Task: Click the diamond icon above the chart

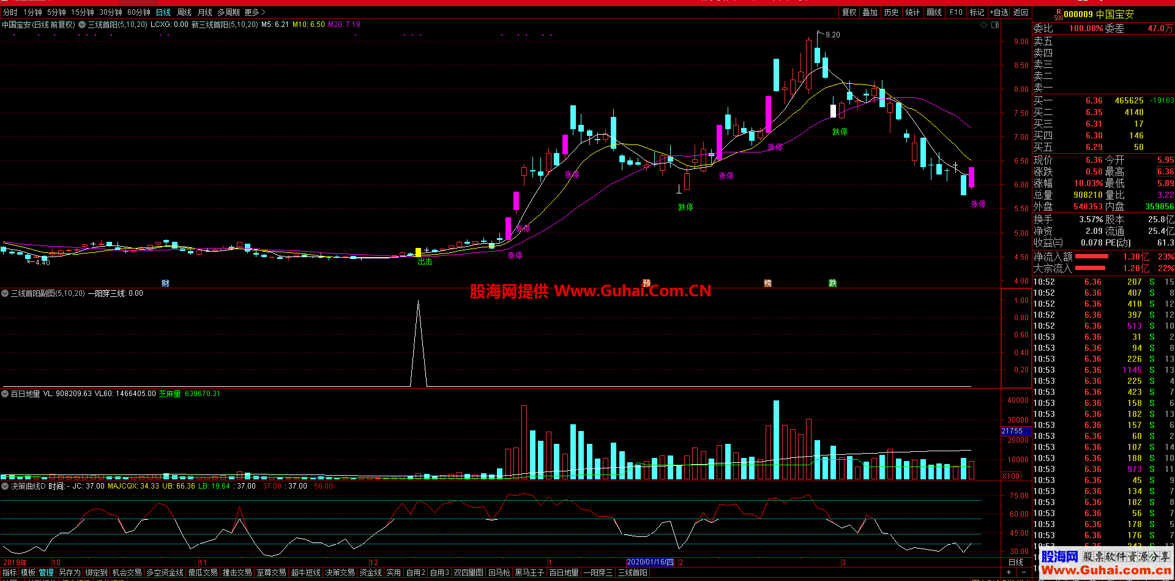Action: click(x=984, y=25)
